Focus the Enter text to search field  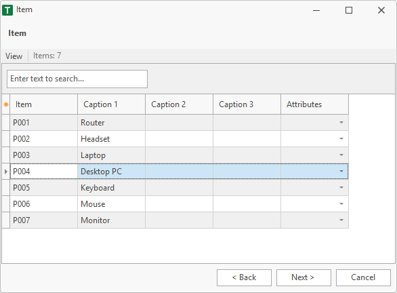[77, 79]
